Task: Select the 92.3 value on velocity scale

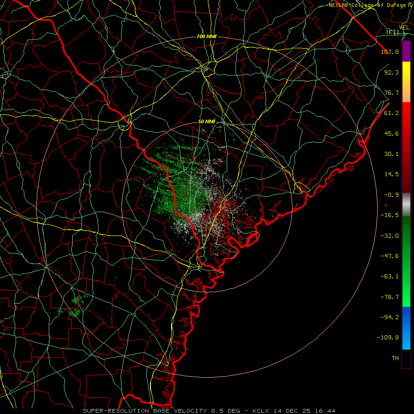Action: [391, 72]
